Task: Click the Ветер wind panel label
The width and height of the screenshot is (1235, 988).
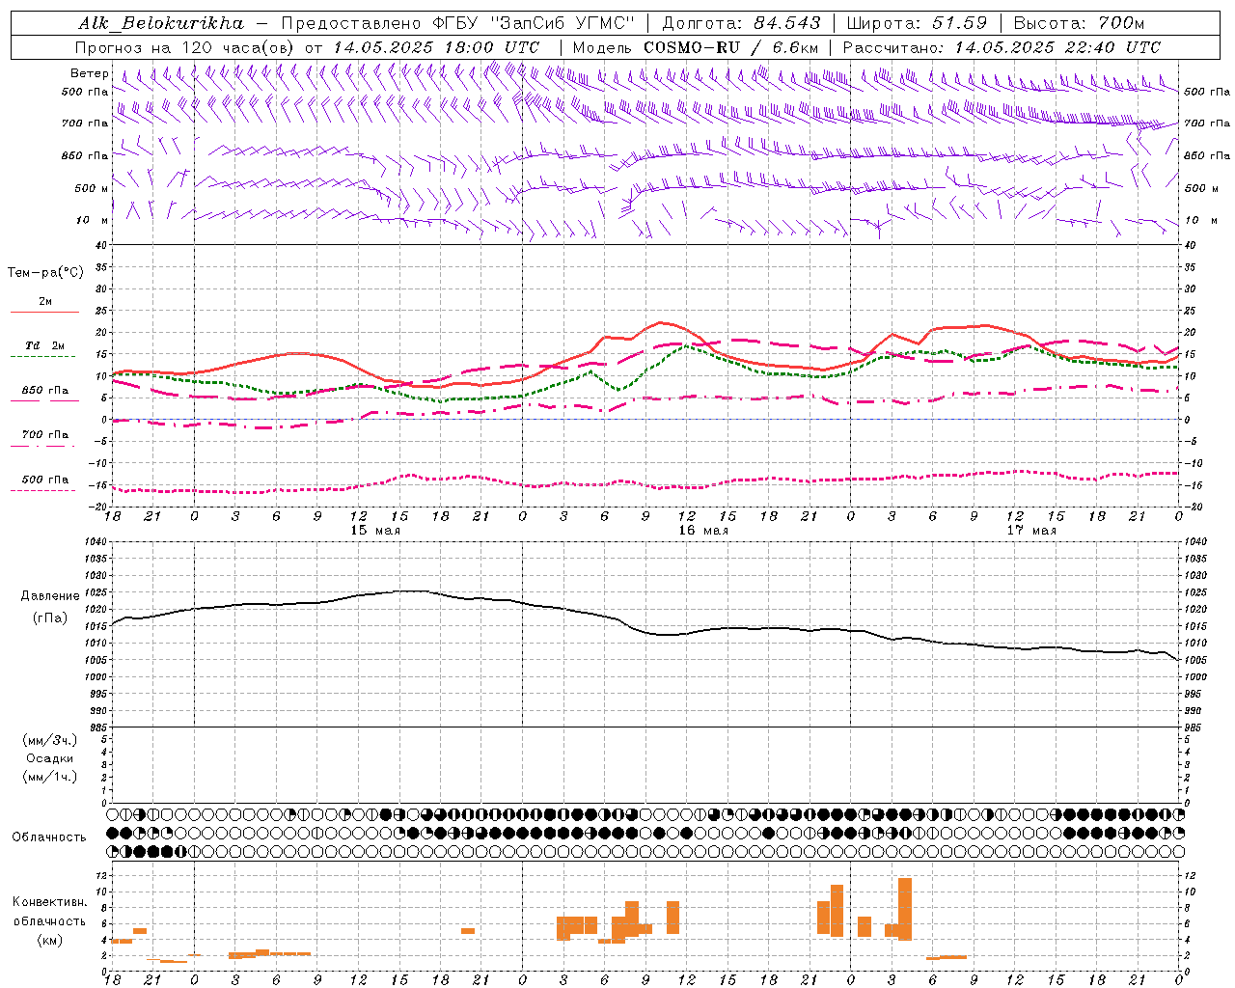Action: (x=89, y=73)
